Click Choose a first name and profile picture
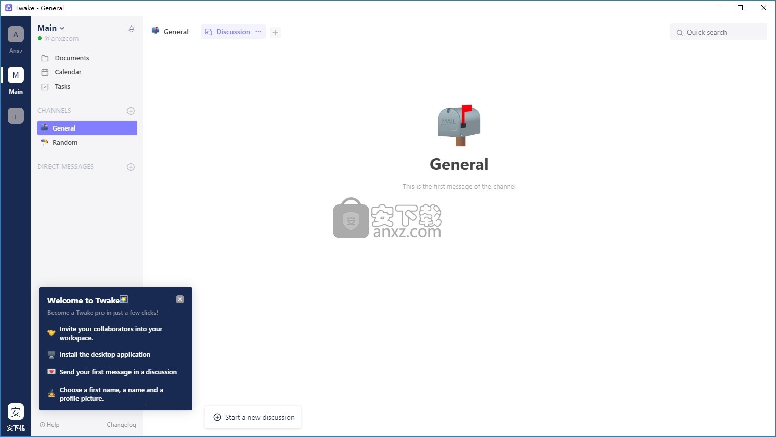 pos(111,394)
